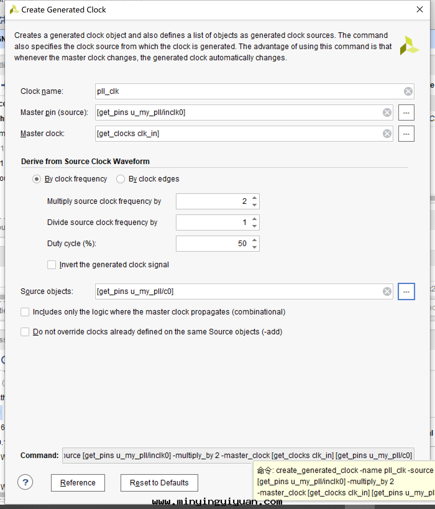
Task: Check the combinational master clock option
Action: click(x=25, y=312)
